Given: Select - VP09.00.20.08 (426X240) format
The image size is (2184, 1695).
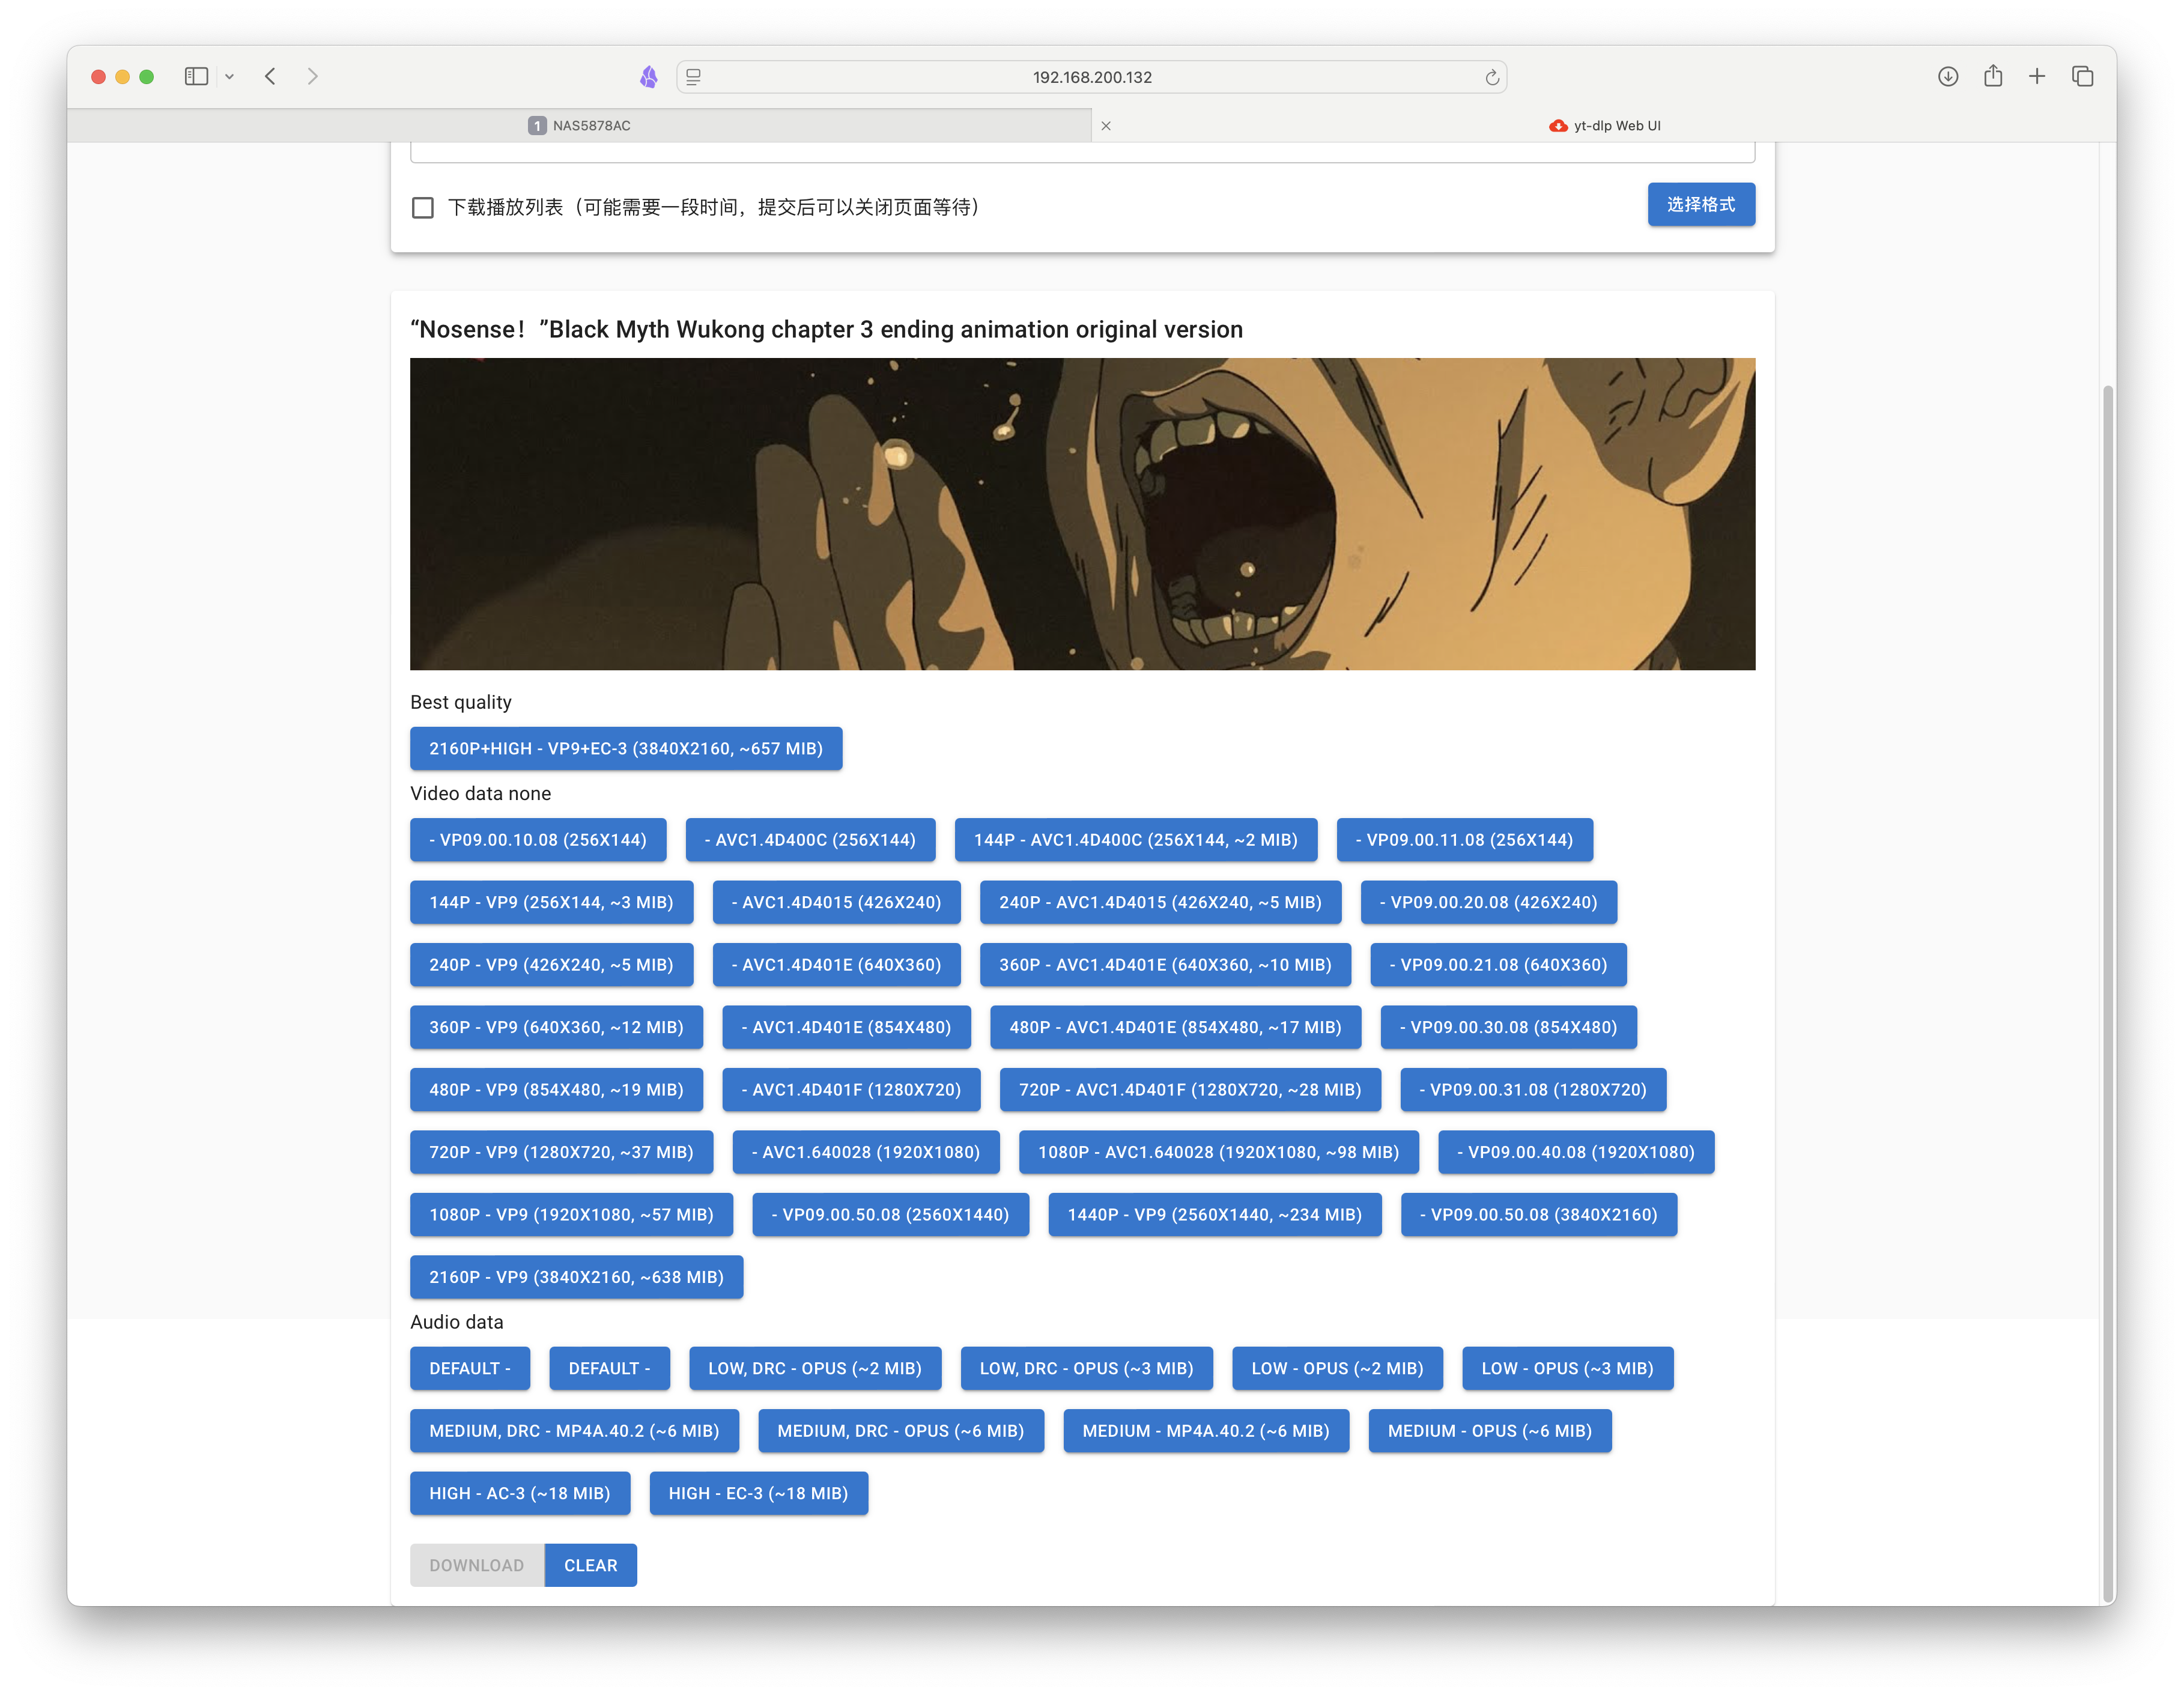Looking at the screenshot, I should [1489, 903].
